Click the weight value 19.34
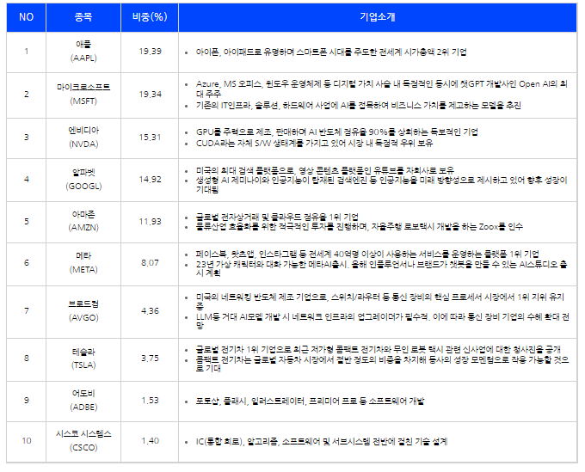585x472 pixels. pos(150,95)
